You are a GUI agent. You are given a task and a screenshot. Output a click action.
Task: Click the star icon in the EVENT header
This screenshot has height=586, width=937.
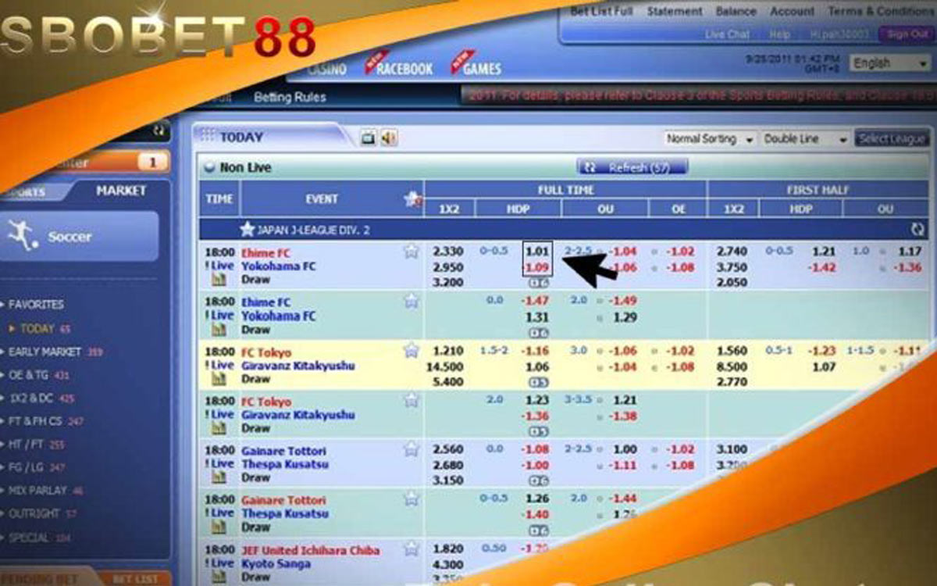pos(412,199)
